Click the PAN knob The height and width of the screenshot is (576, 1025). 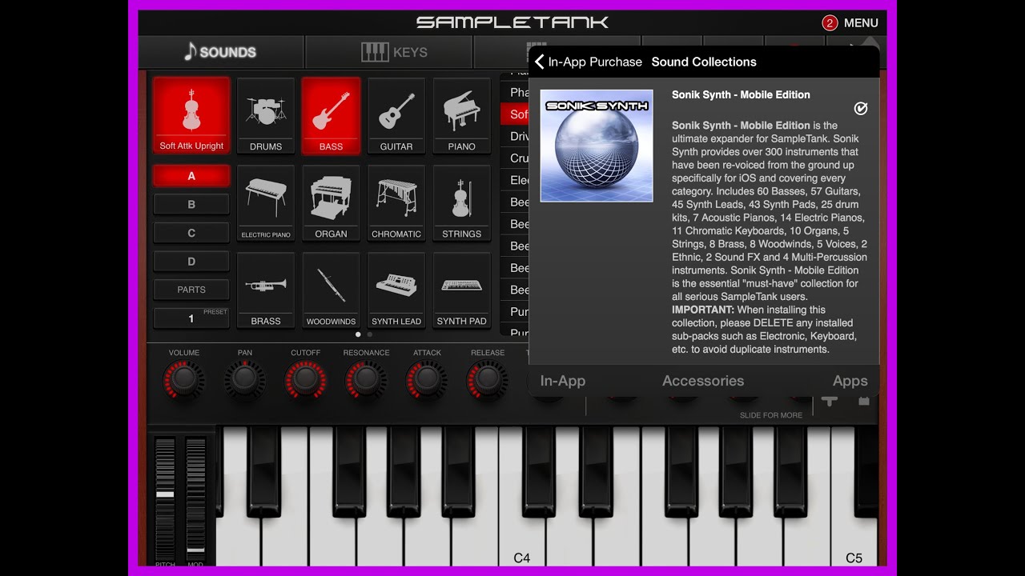[244, 379]
